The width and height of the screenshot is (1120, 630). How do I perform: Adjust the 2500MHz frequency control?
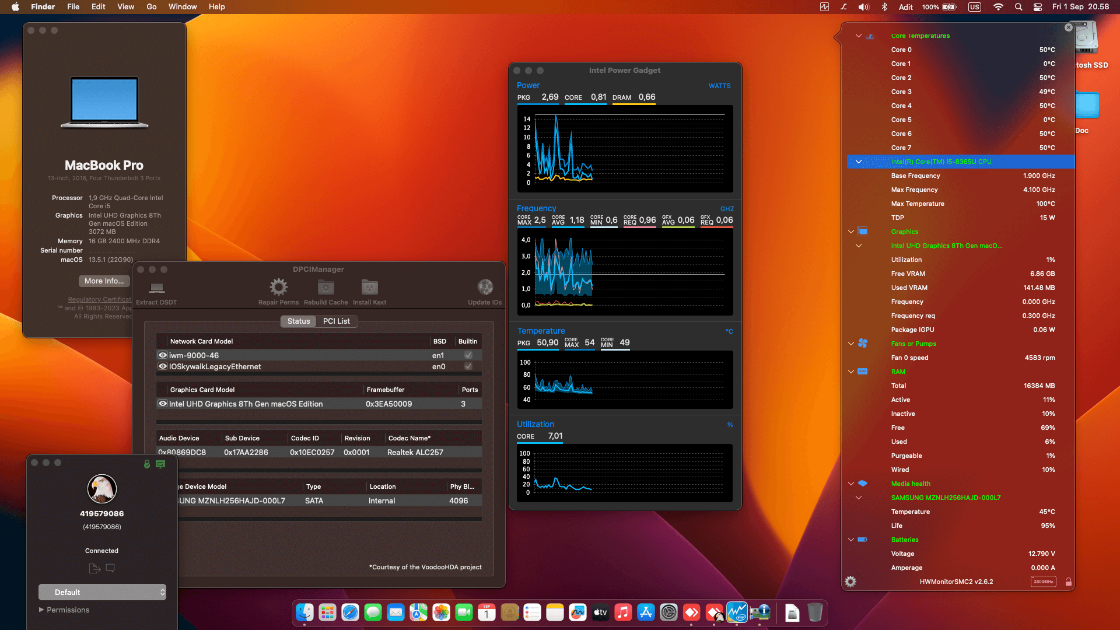[x=1043, y=581]
